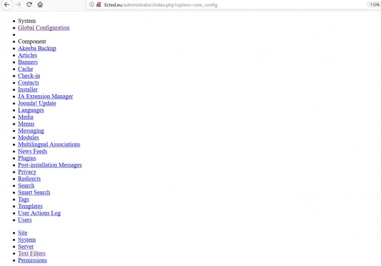The width and height of the screenshot is (381, 266).
Task: Open the Installer link
Action: click(28, 90)
